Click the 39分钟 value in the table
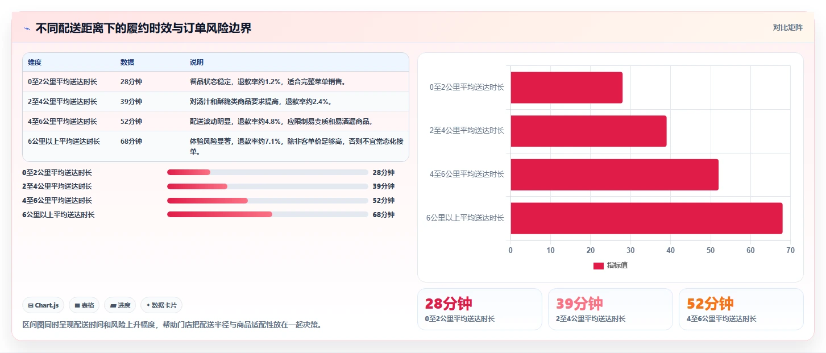This screenshot has width=826, height=353. (x=131, y=102)
